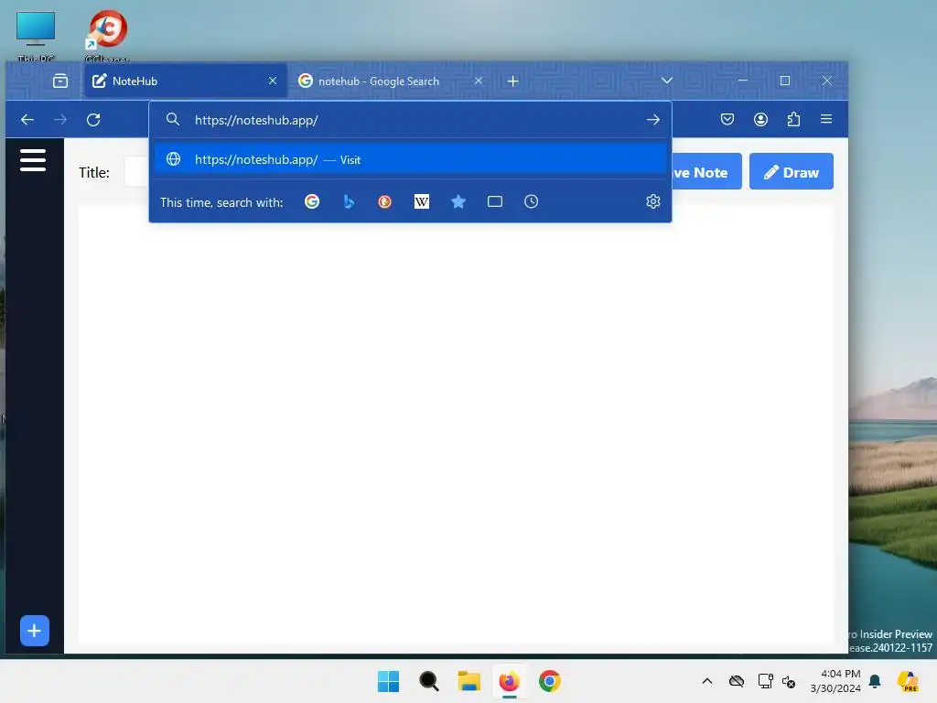
Task: Open the Windows Start menu
Action: click(x=388, y=681)
